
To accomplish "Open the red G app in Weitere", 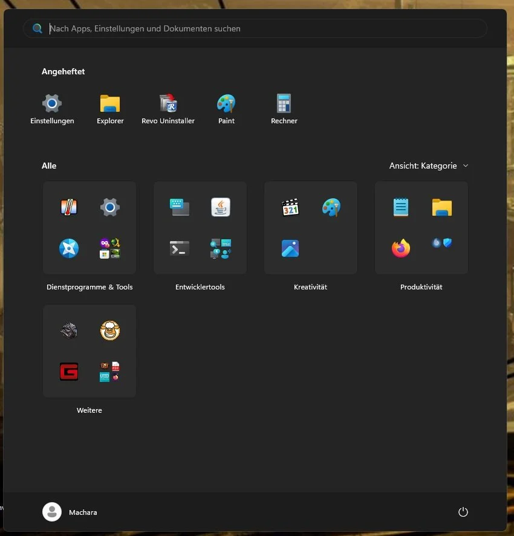I will tap(69, 372).
